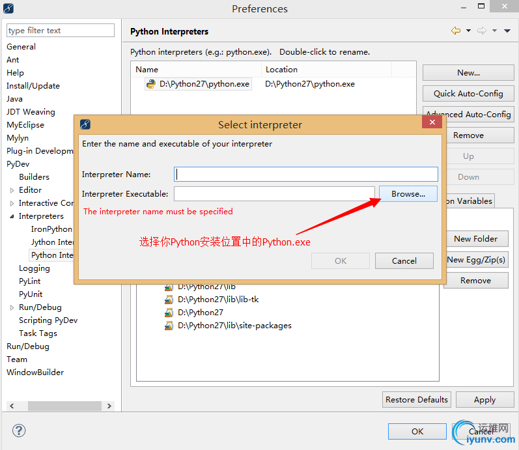Click the library icon for D:\Python27\lib\lib-tk
Viewport: 519px width, 450px height.
click(169, 300)
